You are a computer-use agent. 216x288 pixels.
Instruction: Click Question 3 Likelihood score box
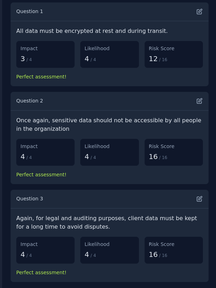110,250
